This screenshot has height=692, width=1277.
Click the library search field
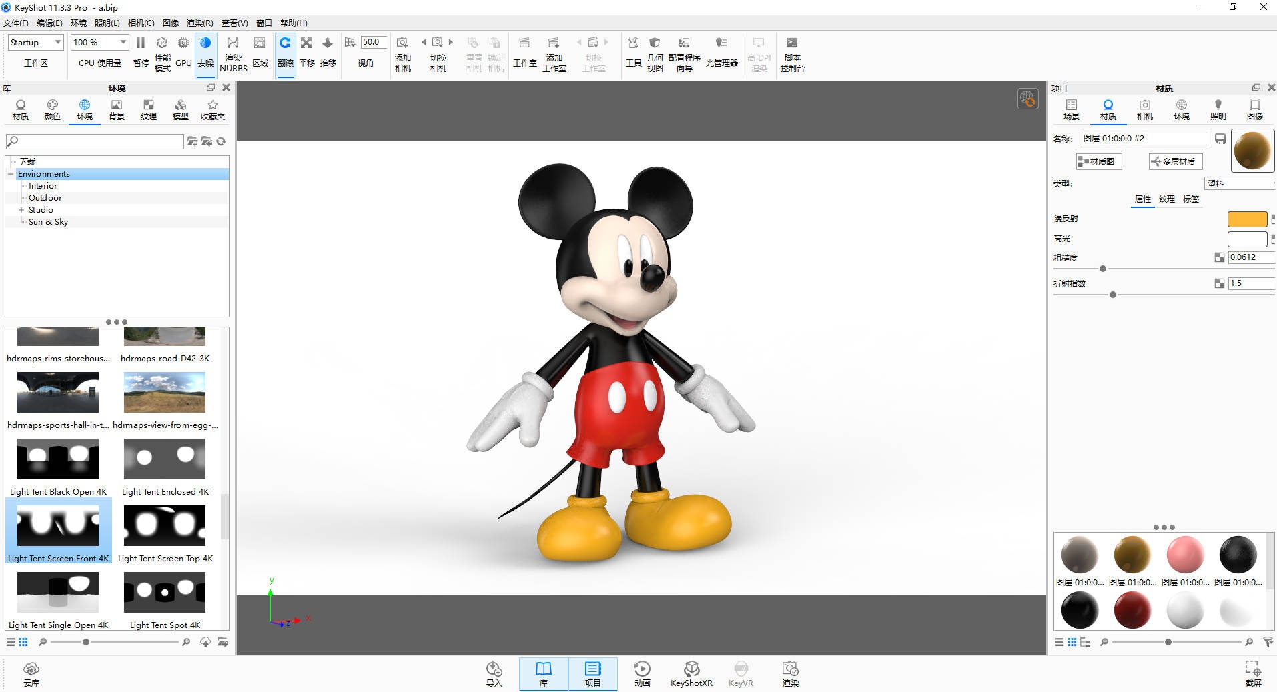click(95, 141)
